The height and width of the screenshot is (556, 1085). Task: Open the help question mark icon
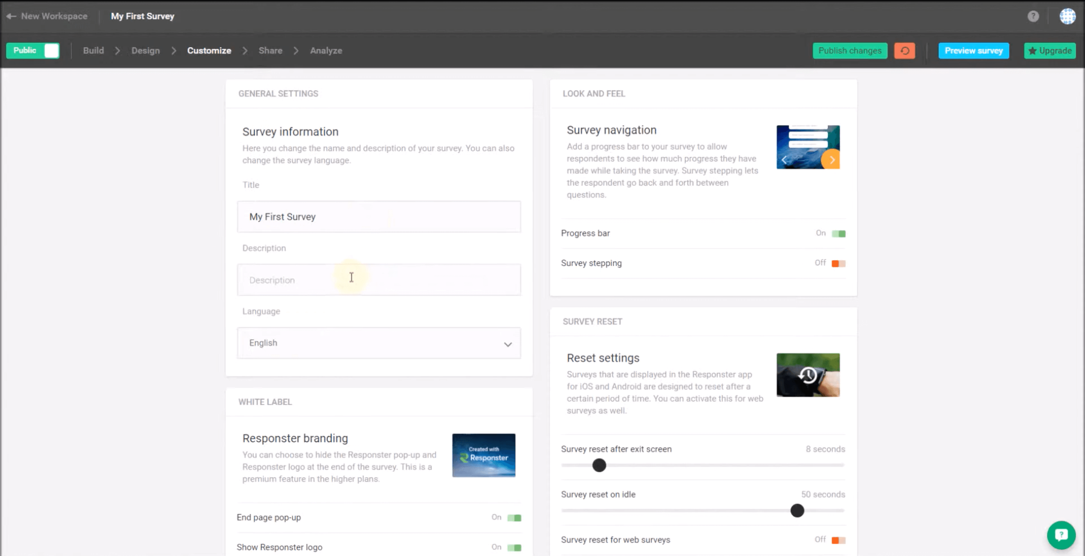(1033, 16)
